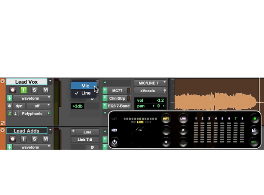
Task: Bypass MC77 via its green insert button
Action: pyautogui.click(x=105, y=91)
